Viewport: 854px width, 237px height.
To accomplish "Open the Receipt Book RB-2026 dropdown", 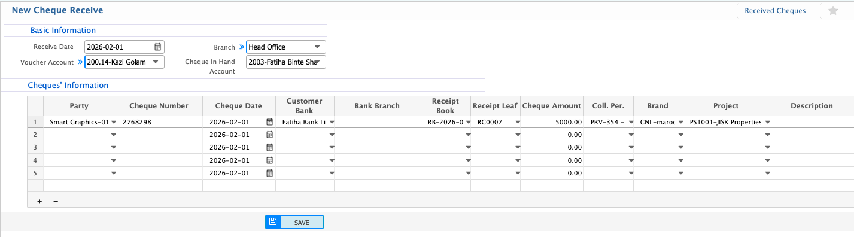I will 468,122.
